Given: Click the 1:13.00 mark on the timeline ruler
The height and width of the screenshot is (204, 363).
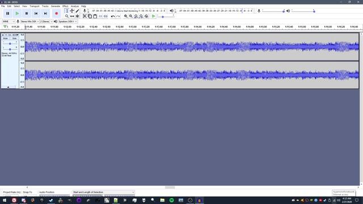Looking at the screenshot, I should point(133,27).
